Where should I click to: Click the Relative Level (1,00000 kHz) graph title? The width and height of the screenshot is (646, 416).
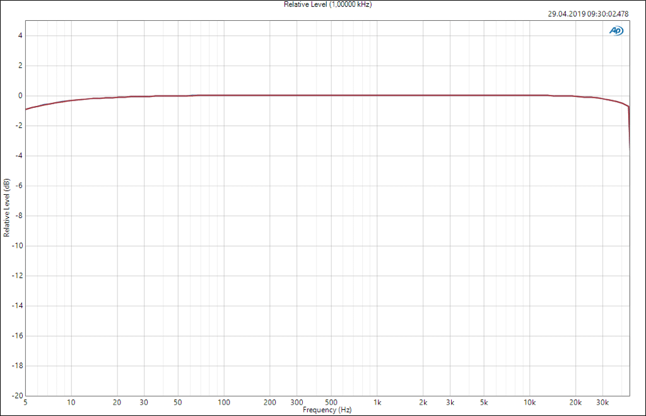tap(323, 4)
